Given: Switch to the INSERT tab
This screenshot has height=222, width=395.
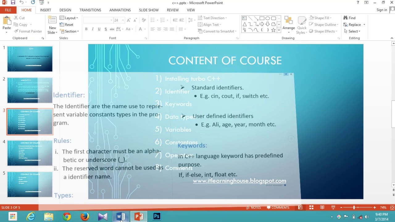Looking at the screenshot, I should tap(45, 10).
